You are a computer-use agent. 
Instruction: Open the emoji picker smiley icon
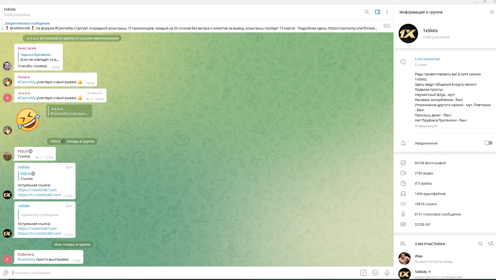click(375, 273)
